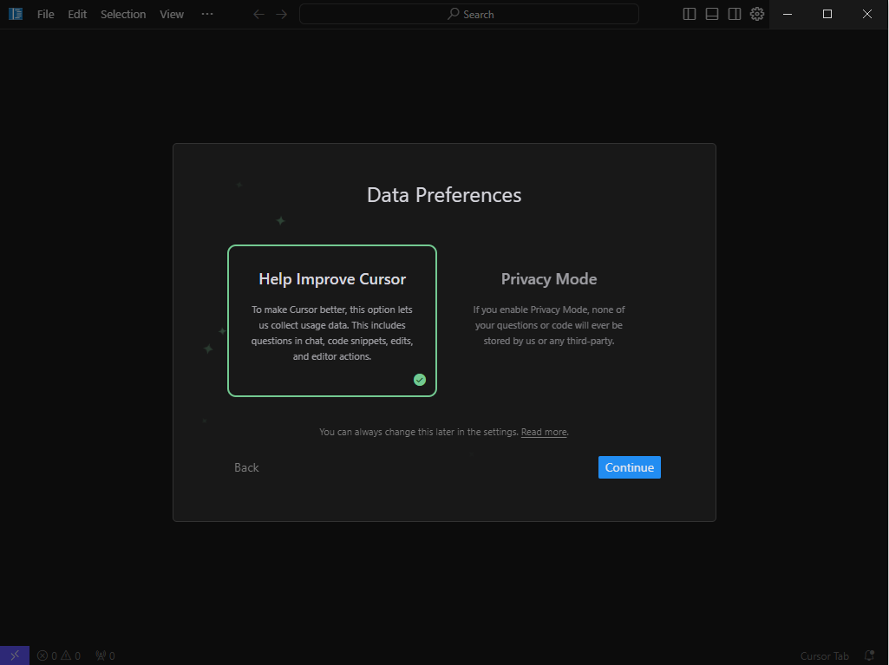Click the errors count in status bar
This screenshot has width=889, height=665.
(x=47, y=656)
